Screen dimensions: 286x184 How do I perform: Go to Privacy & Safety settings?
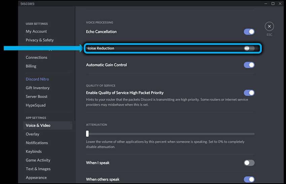(40, 40)
